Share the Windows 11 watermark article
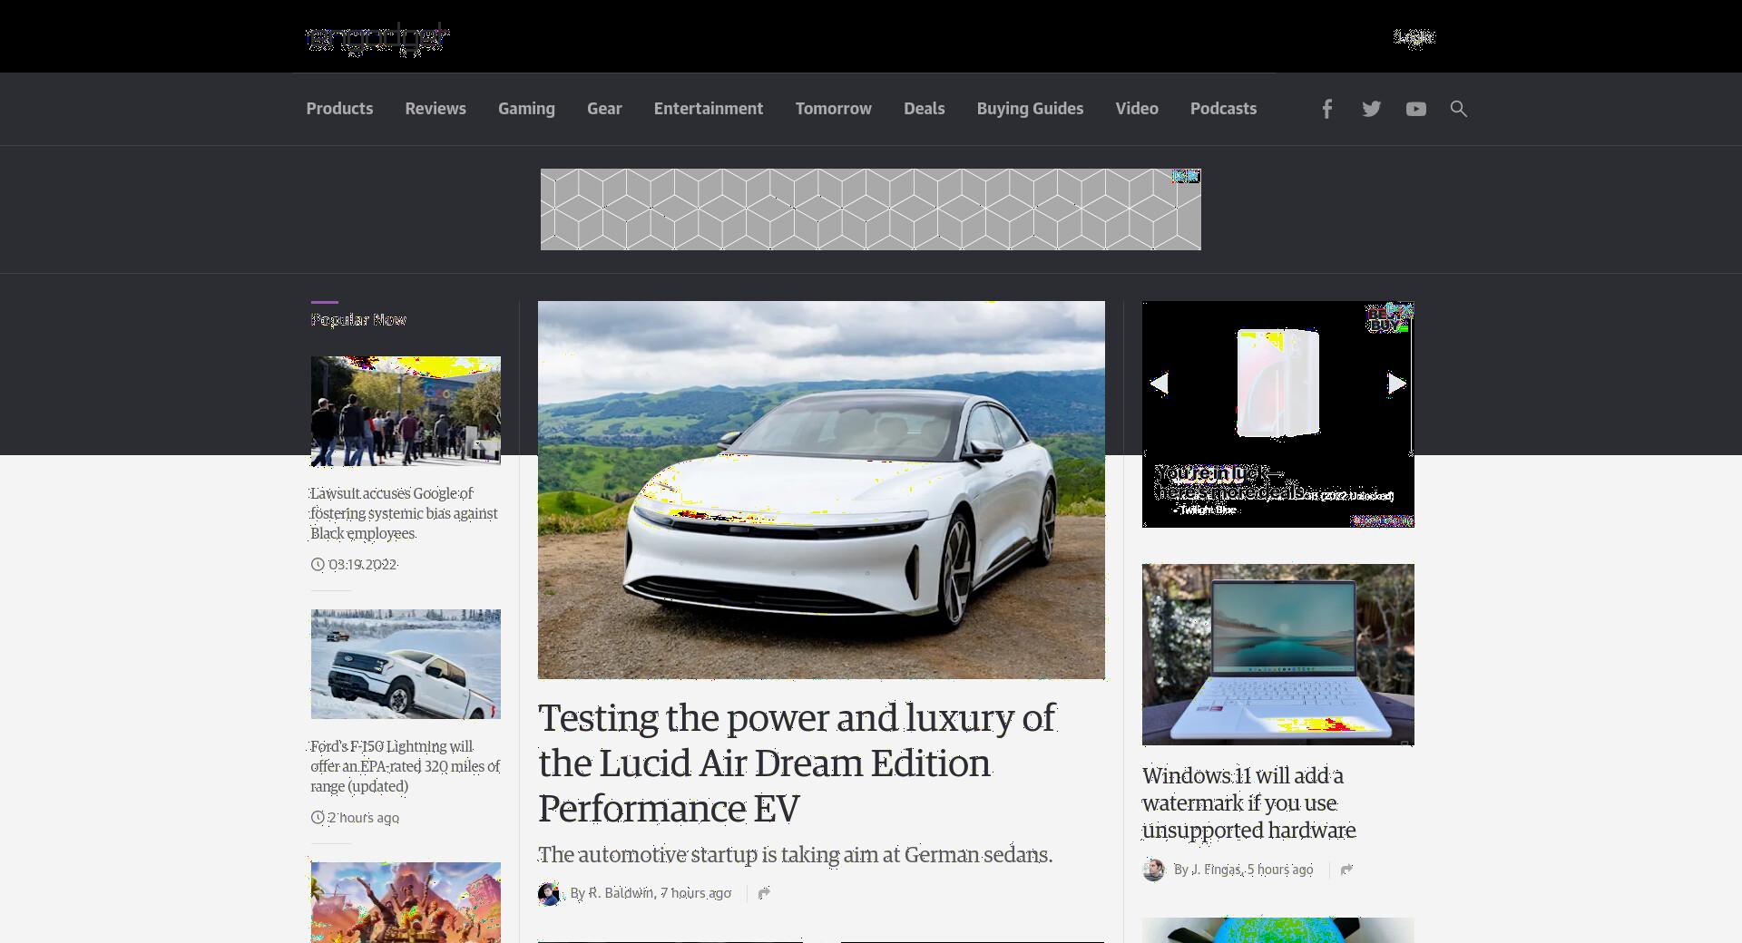This screenshot has height=943, width=1742. click(x=1346, y=870)
